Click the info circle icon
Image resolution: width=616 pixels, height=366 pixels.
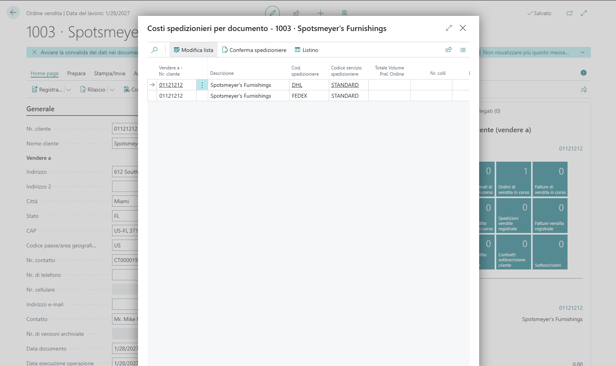coord(583,73)
